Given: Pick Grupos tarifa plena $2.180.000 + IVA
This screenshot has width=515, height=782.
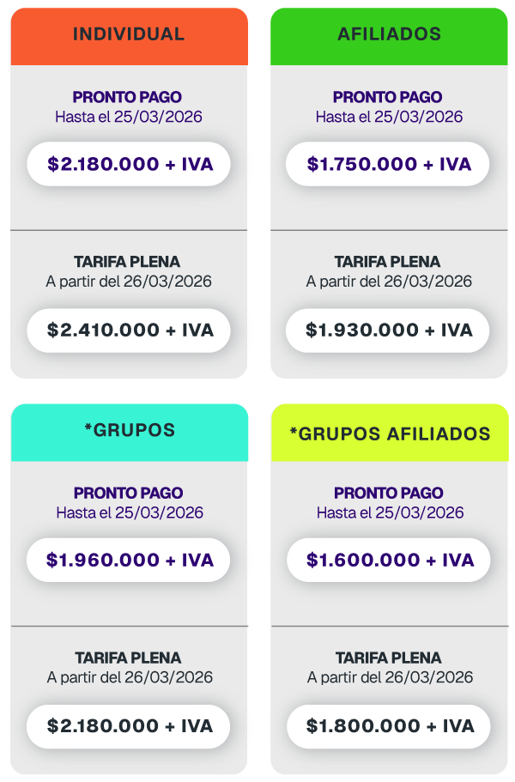Looking at the screenshot, I should (129, 726).
